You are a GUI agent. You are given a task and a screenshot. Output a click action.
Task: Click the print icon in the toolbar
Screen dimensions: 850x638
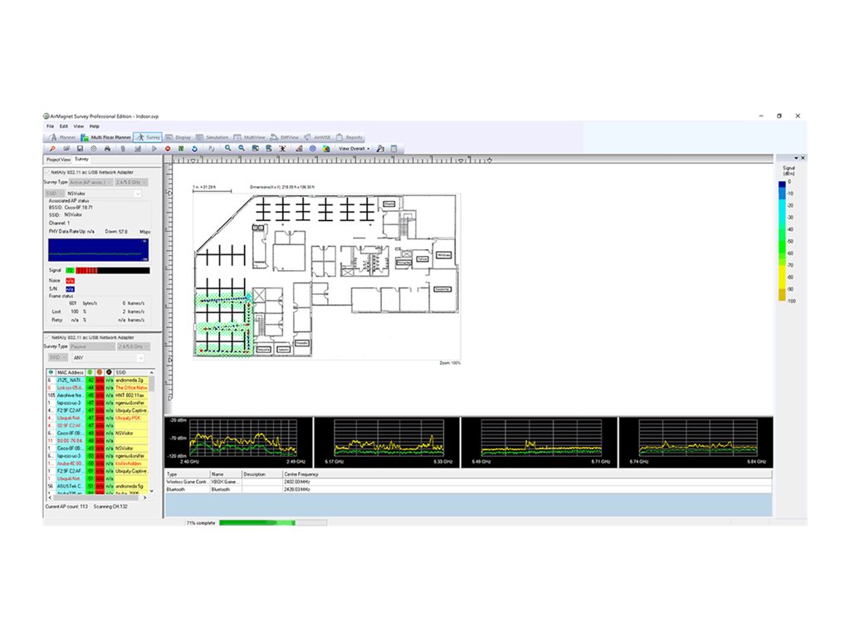tap(107, 149)
